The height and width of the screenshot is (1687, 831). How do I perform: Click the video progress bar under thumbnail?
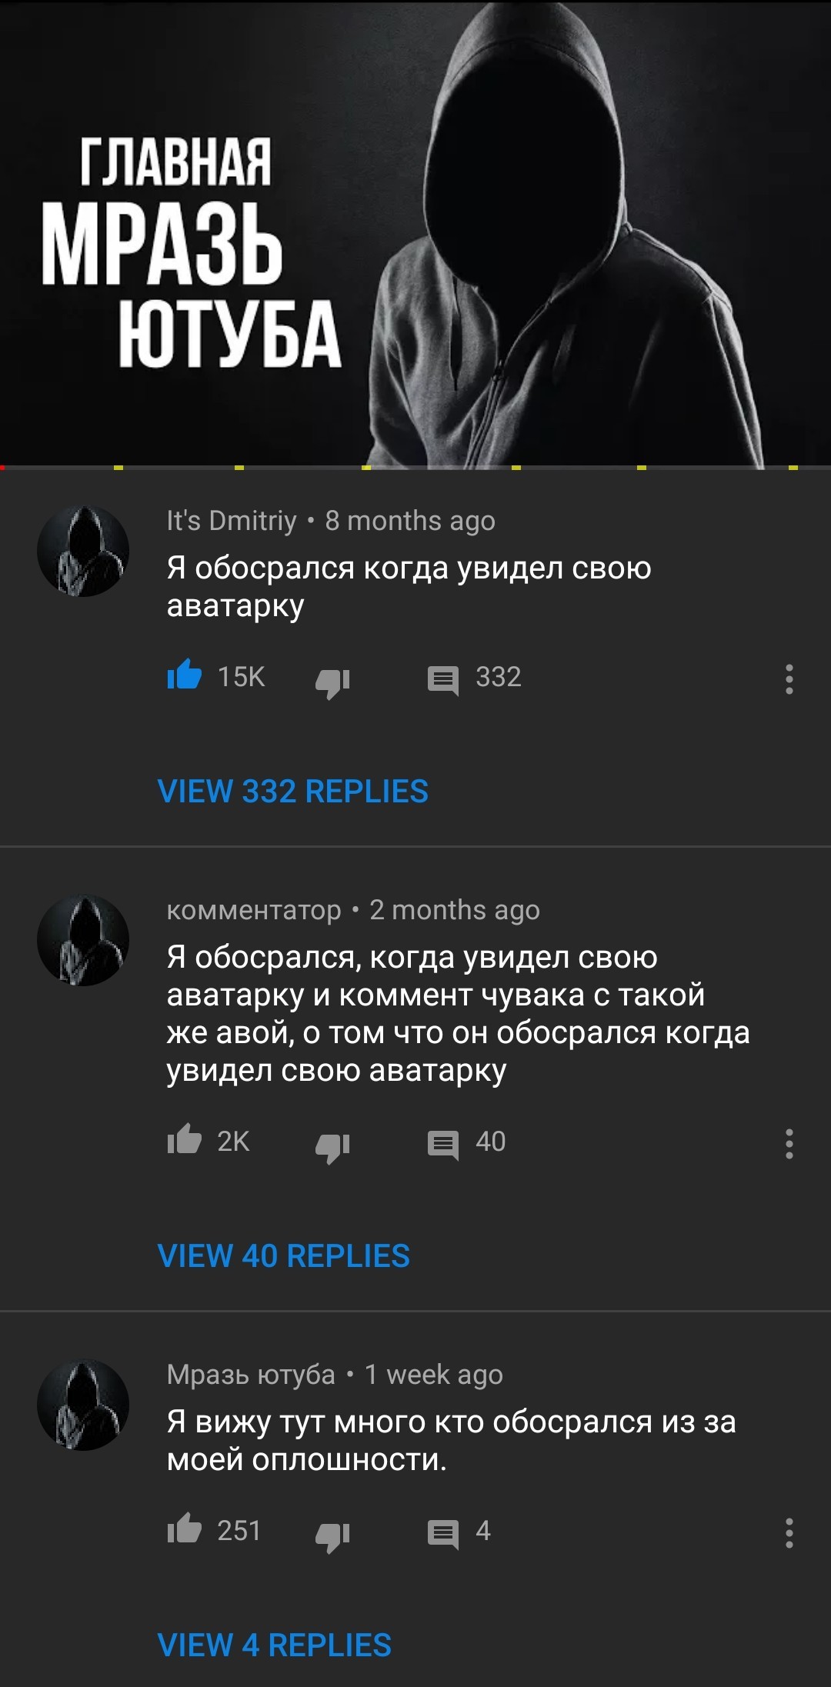pyautogui.click(x=415, y=467)
